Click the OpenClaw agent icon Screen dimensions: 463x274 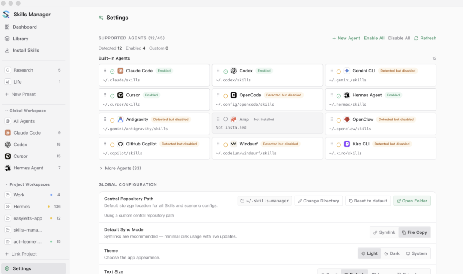coord(347,120)
